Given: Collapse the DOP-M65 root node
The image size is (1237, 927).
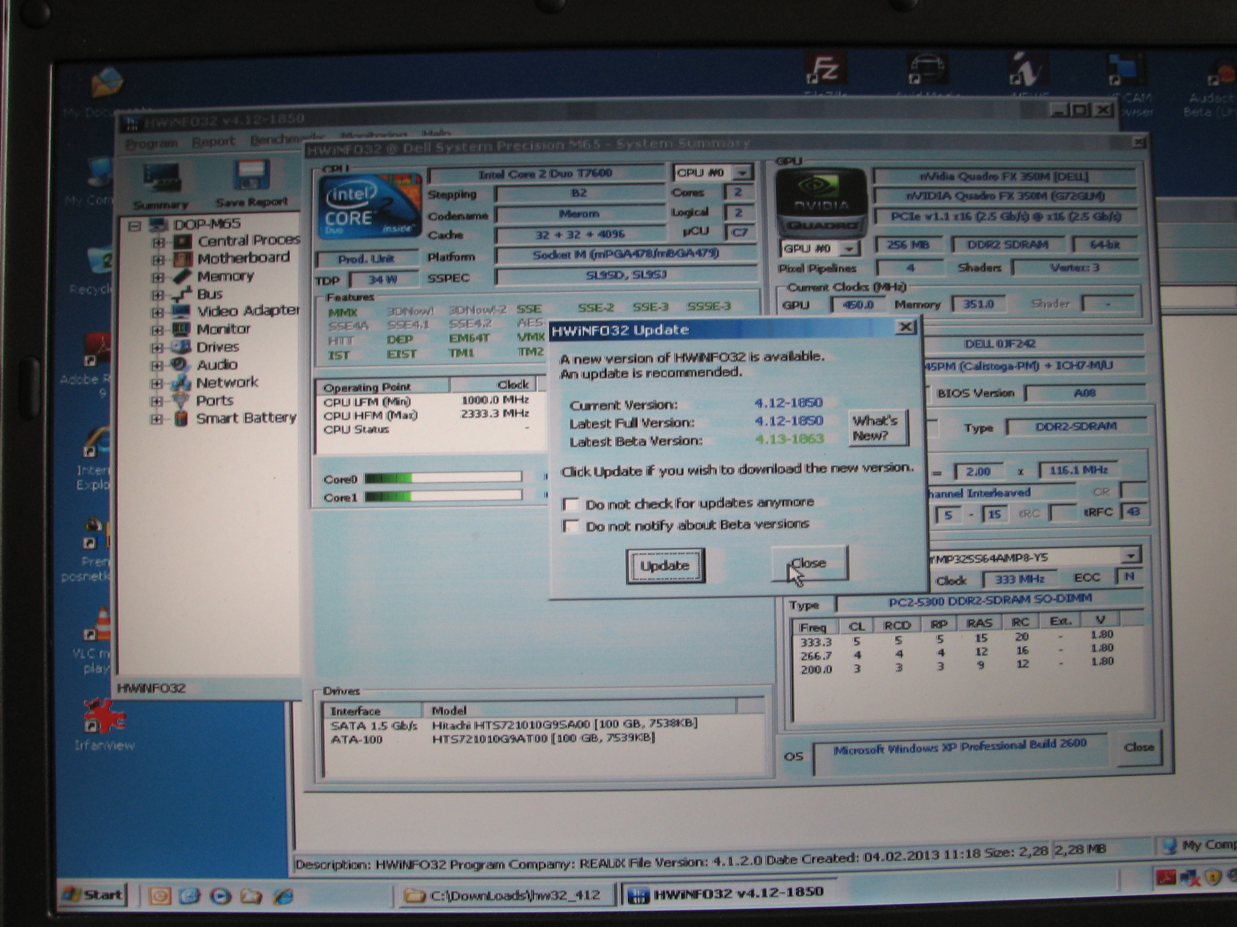Looking at the screenshot, I should [x=134, y=226].
